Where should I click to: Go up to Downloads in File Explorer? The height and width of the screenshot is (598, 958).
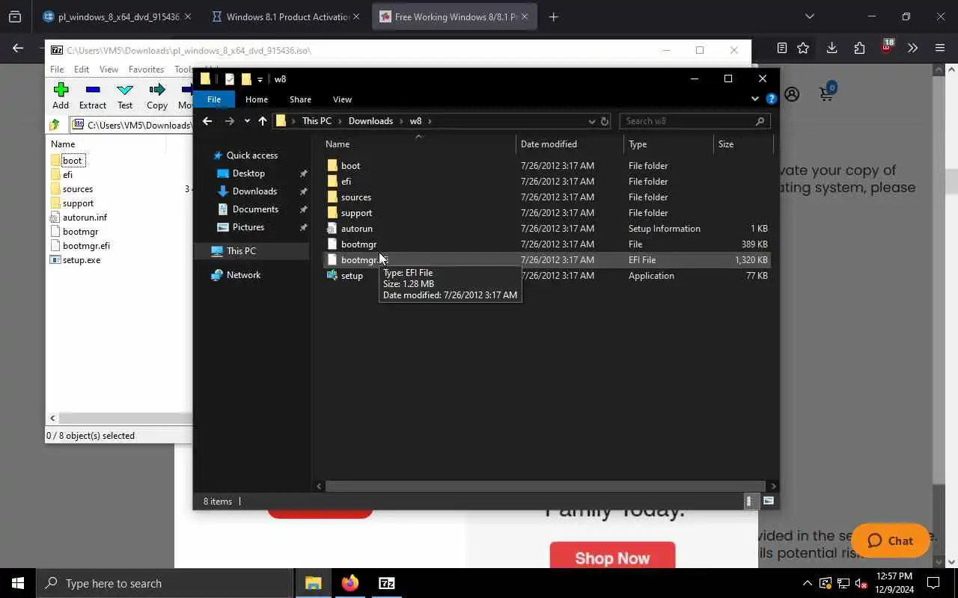(262, 121)
